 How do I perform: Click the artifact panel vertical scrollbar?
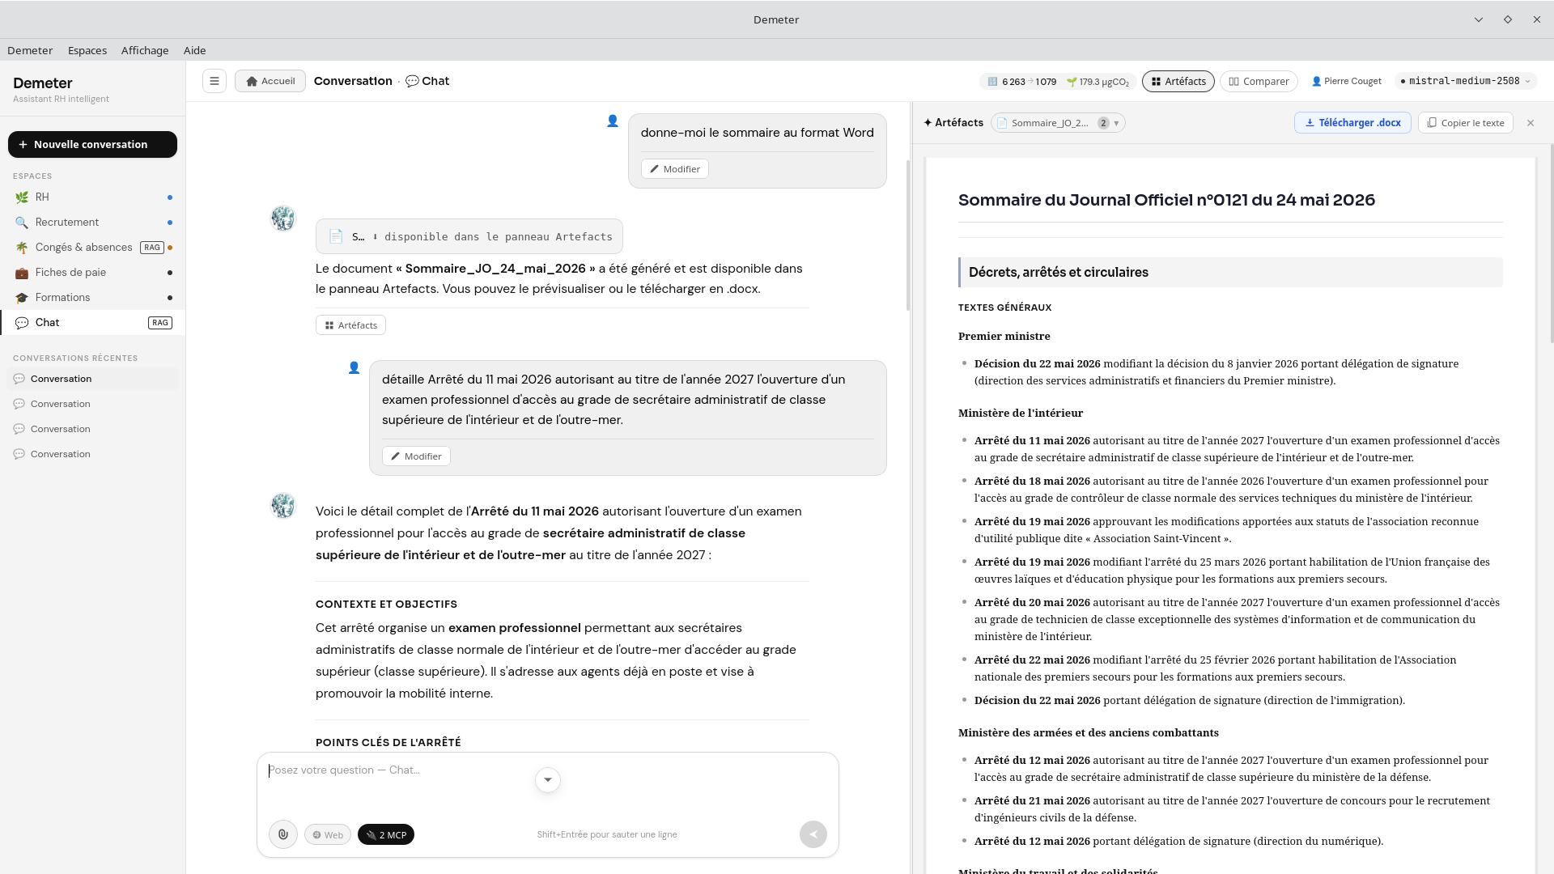(1551, 243)
